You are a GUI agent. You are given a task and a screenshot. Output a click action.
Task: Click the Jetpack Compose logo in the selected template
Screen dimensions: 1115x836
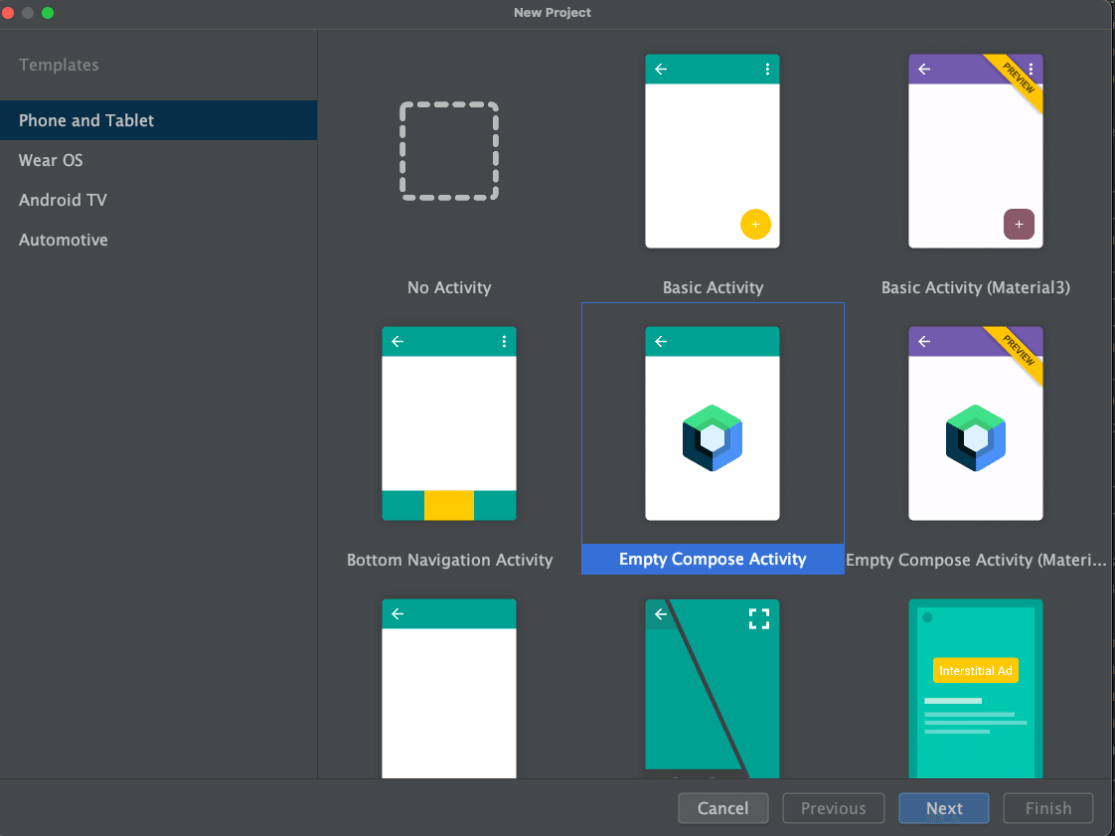[712, 437]
